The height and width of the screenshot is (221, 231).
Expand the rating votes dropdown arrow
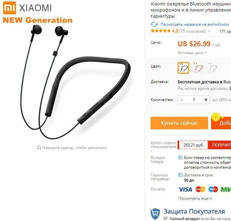click(x=209, y=31)
